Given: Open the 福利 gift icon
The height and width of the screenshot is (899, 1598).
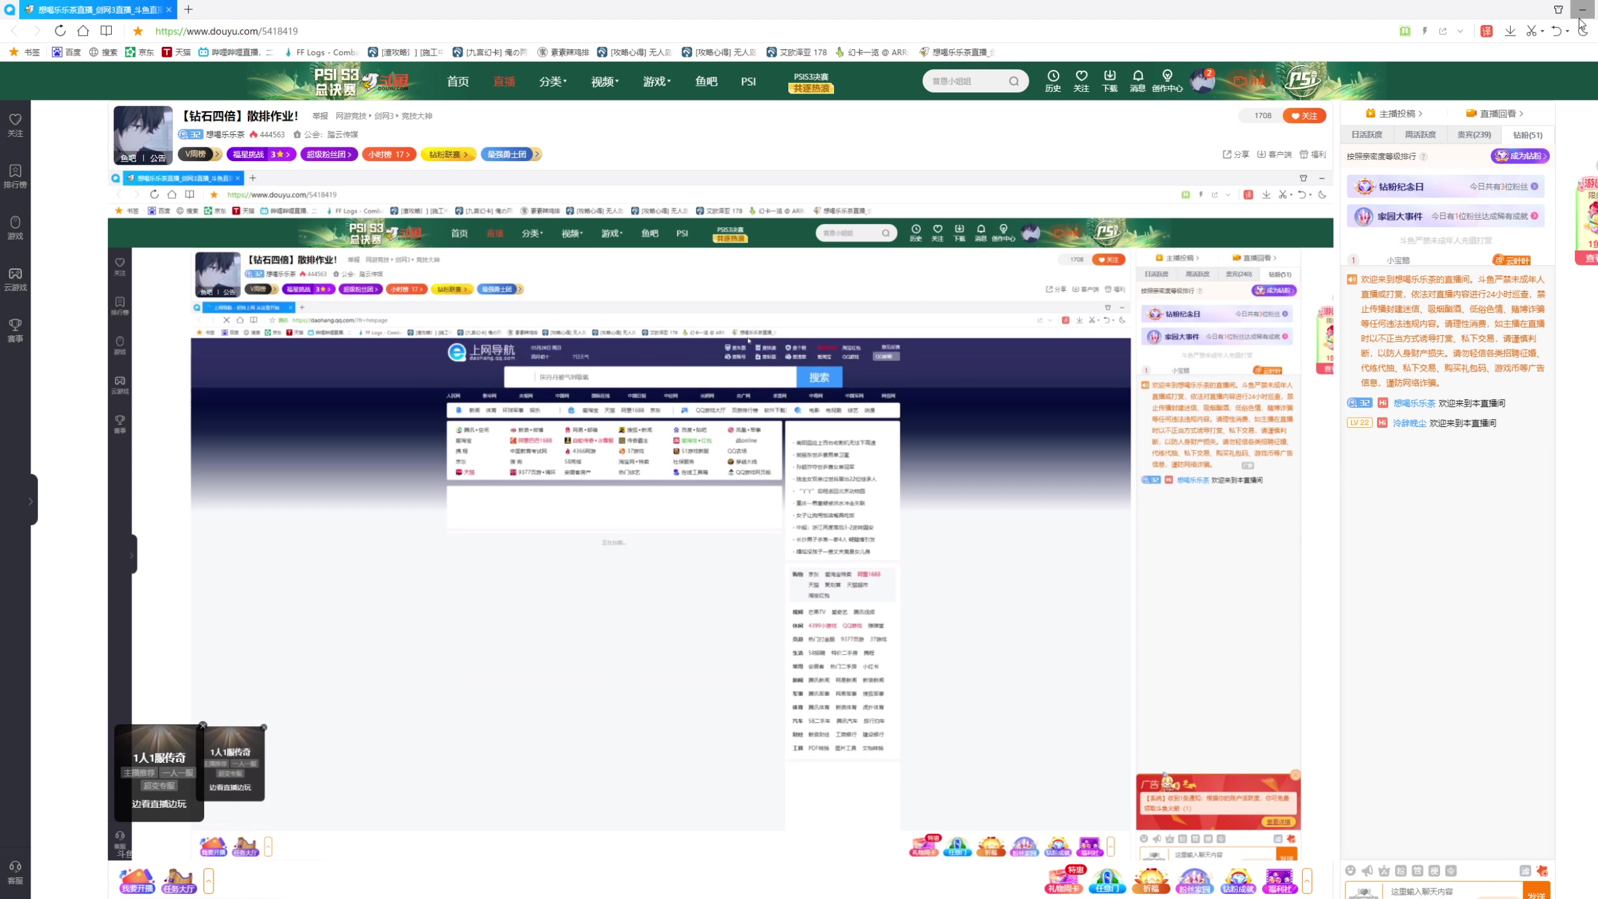Looking at the screenshot, I should pos(1313,154).
